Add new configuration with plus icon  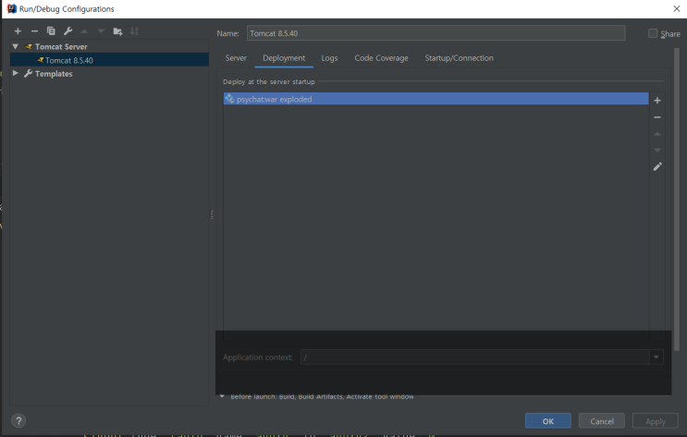[18, 31]
